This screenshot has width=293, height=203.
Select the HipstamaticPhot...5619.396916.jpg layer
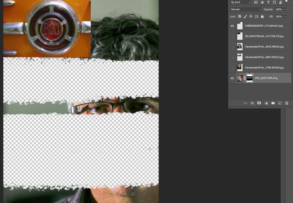click(264, 47)
